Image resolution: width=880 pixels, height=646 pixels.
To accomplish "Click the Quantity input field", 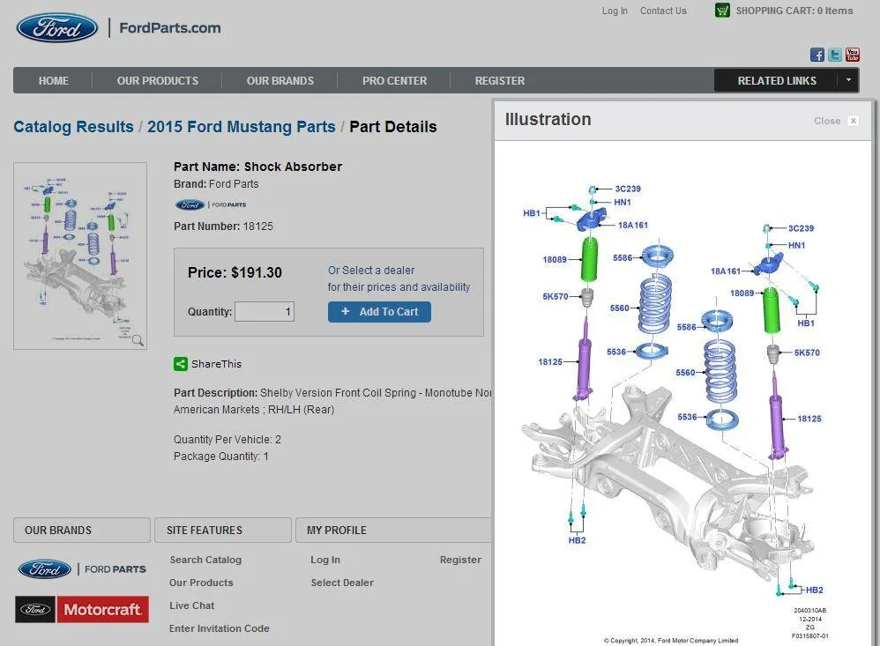I will point(265,312).
